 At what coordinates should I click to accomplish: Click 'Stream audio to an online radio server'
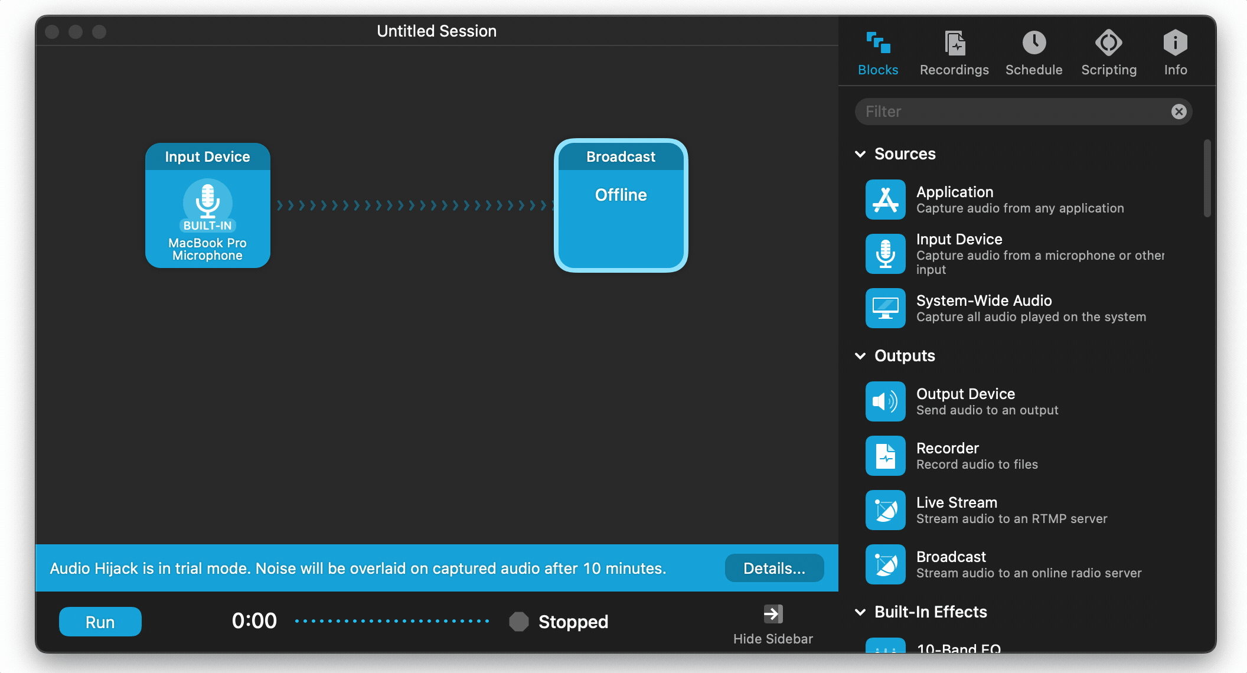(1029, 573)
